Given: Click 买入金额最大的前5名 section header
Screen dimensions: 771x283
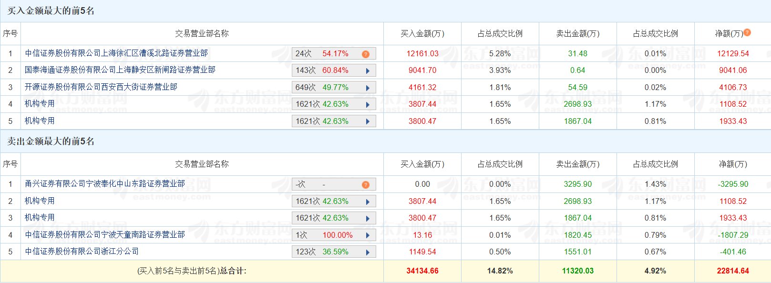Looking at the screenshot, I should 51,11.
